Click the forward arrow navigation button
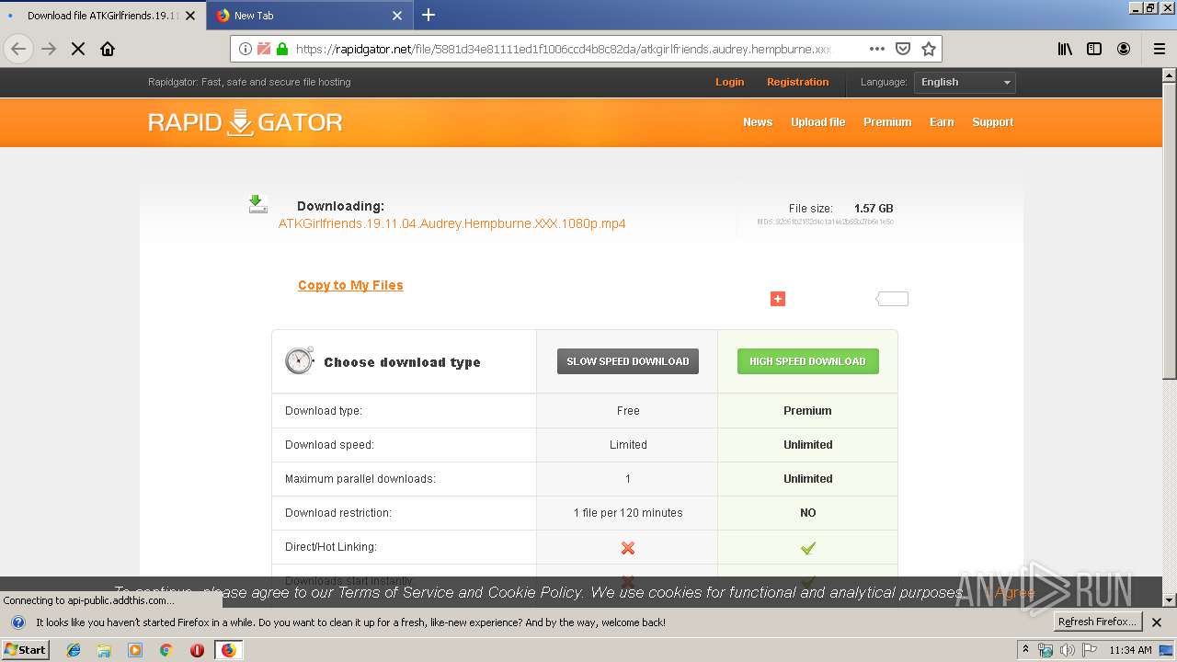 tap(49, 49)
